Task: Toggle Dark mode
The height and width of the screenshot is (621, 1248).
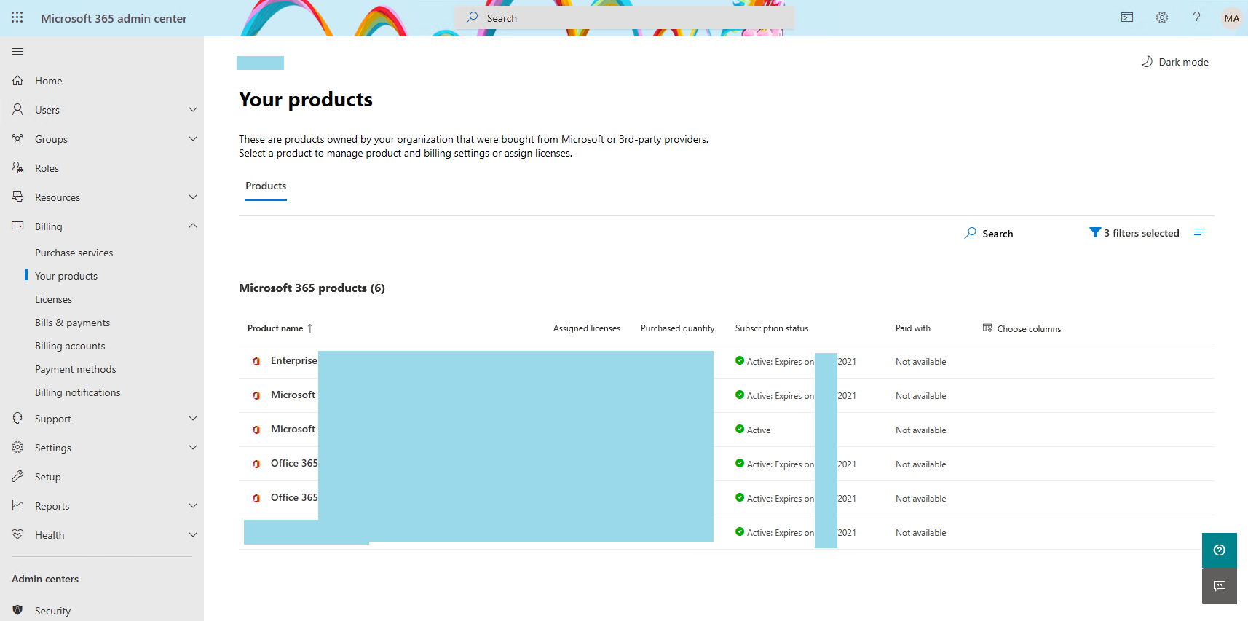Action: point(1174,62)
